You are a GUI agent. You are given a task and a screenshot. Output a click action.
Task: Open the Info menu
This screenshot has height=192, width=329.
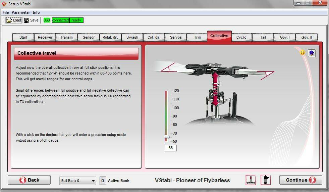[x=36, y=12]
